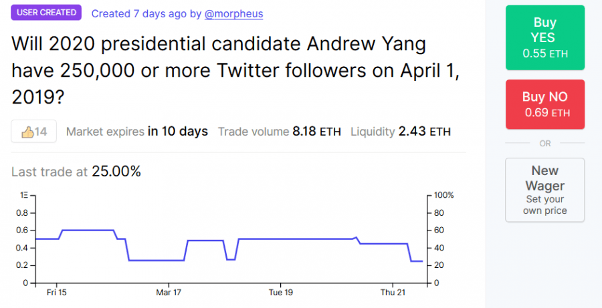Screen dimensions: 602x308
Task: Click the thumbs-up like icon
Action: point(27,132)
